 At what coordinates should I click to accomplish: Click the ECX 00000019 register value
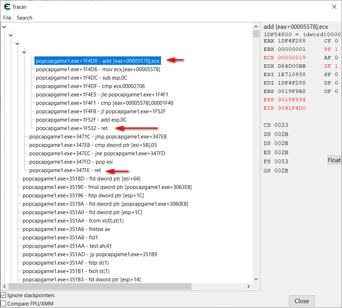point(285,57)
